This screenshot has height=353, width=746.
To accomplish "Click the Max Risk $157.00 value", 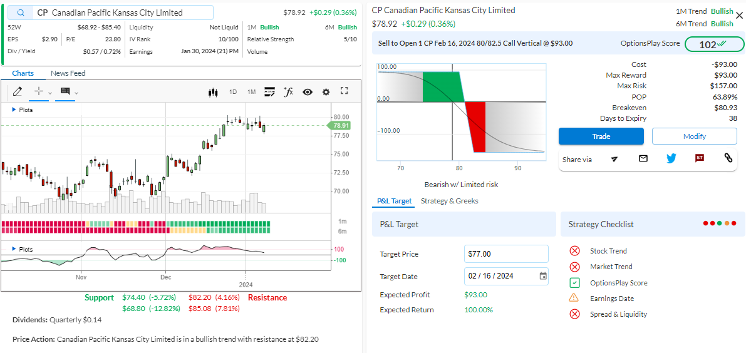I will 724,86.
